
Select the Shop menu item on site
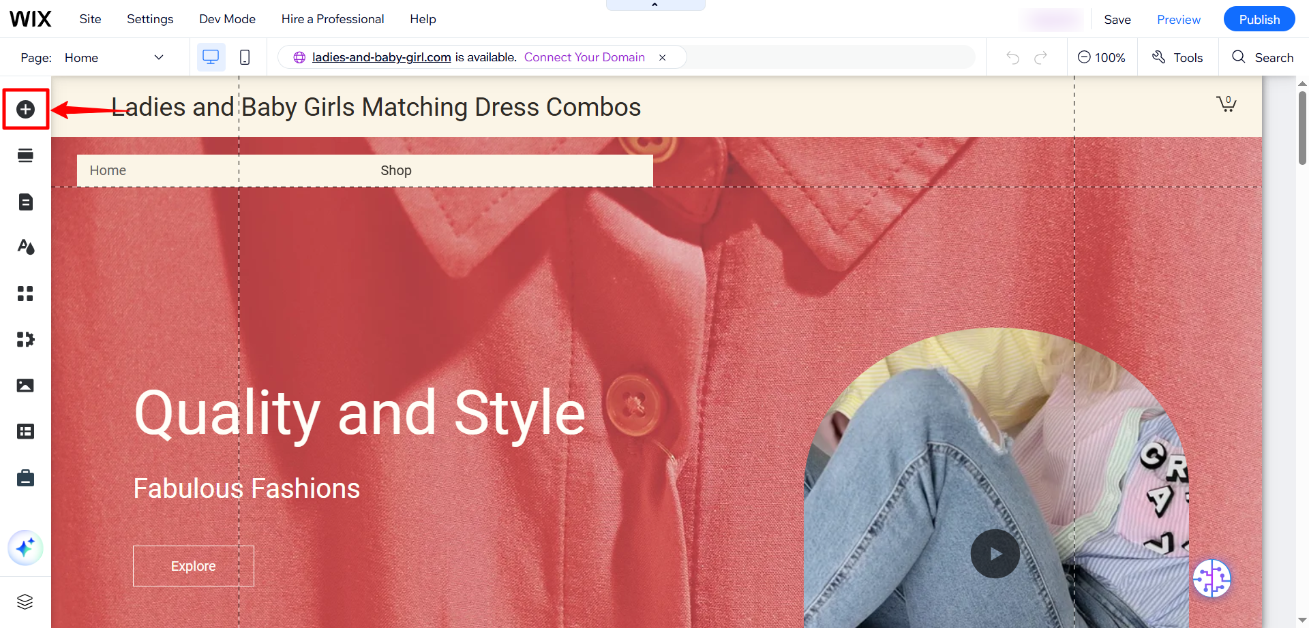point(395,170)
